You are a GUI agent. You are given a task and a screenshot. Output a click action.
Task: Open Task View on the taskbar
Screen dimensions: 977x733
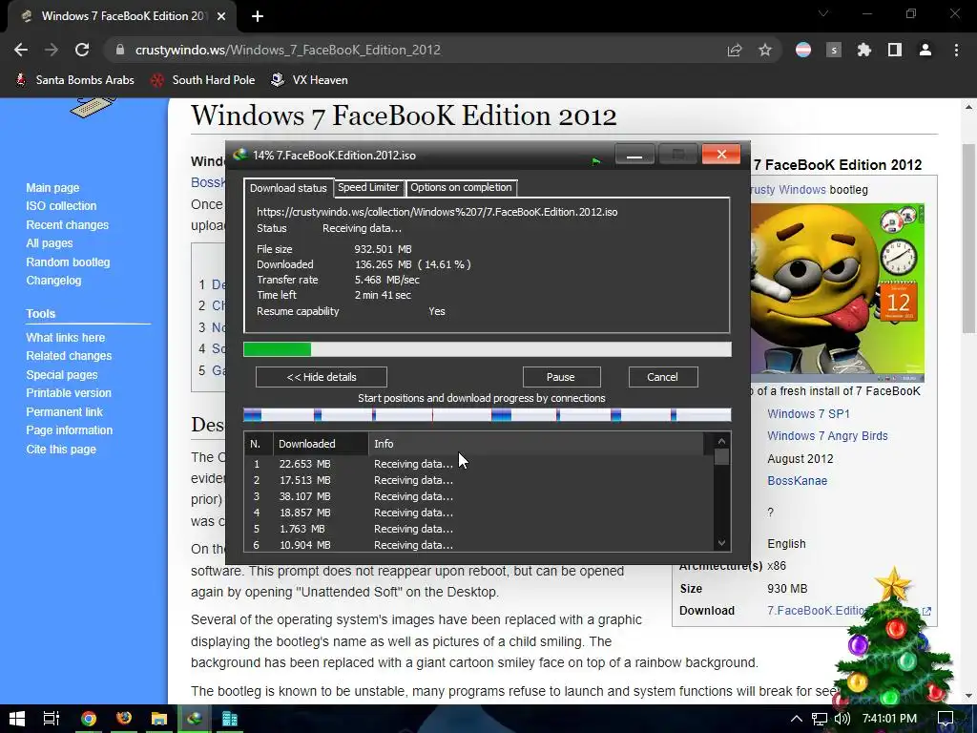click(52, 719)
